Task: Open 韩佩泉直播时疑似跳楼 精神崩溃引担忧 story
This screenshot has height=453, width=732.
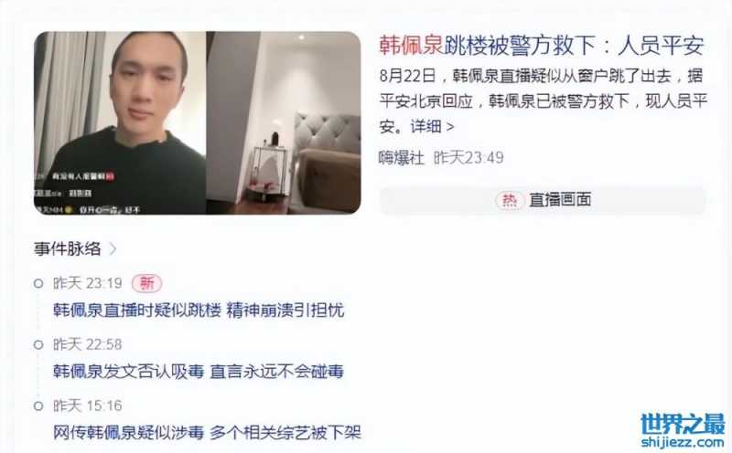Action: [199, 311]
